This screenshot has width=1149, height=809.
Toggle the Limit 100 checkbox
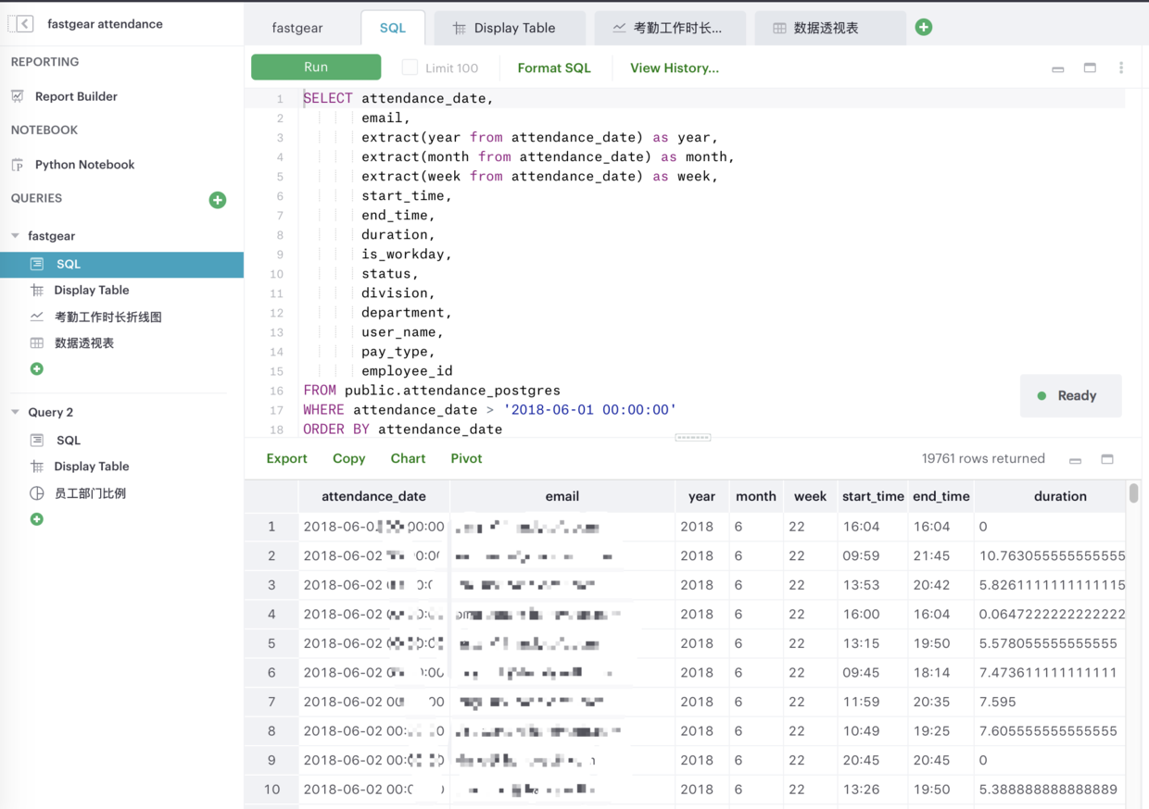click(x=410, y=68)
